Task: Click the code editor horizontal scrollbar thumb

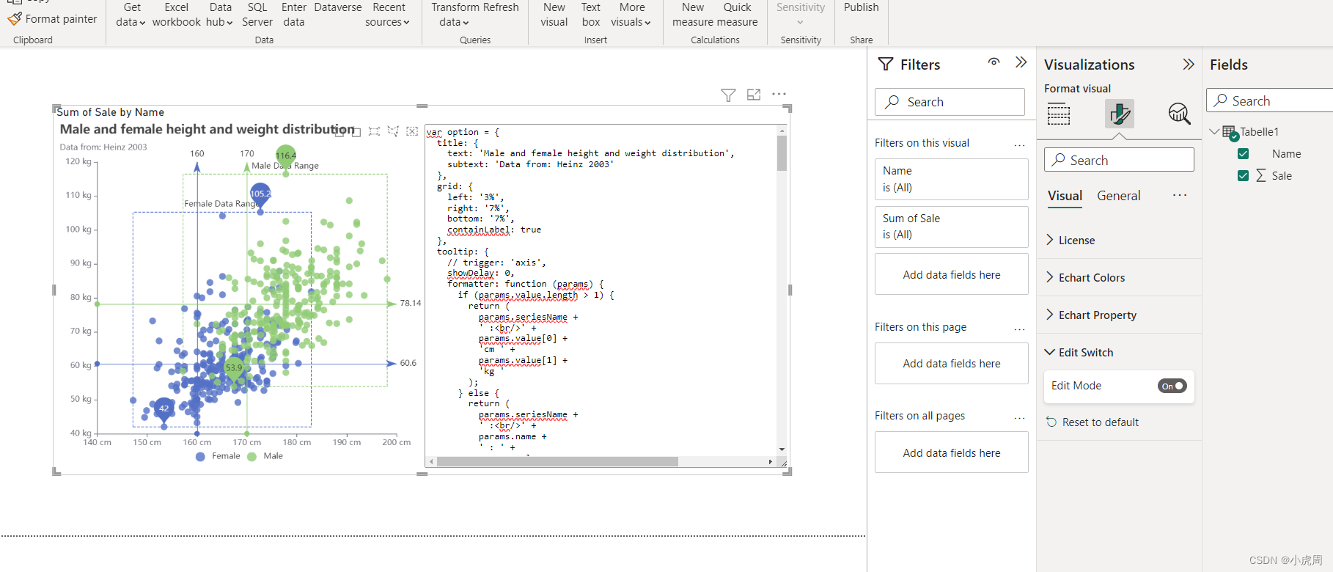Action: tap(557, 462)
